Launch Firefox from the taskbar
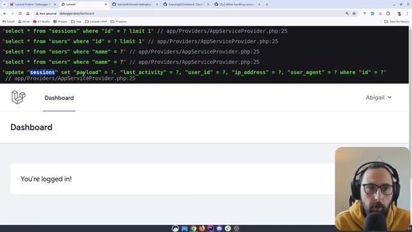Viewport: 412px width, 232px height. 201,228
